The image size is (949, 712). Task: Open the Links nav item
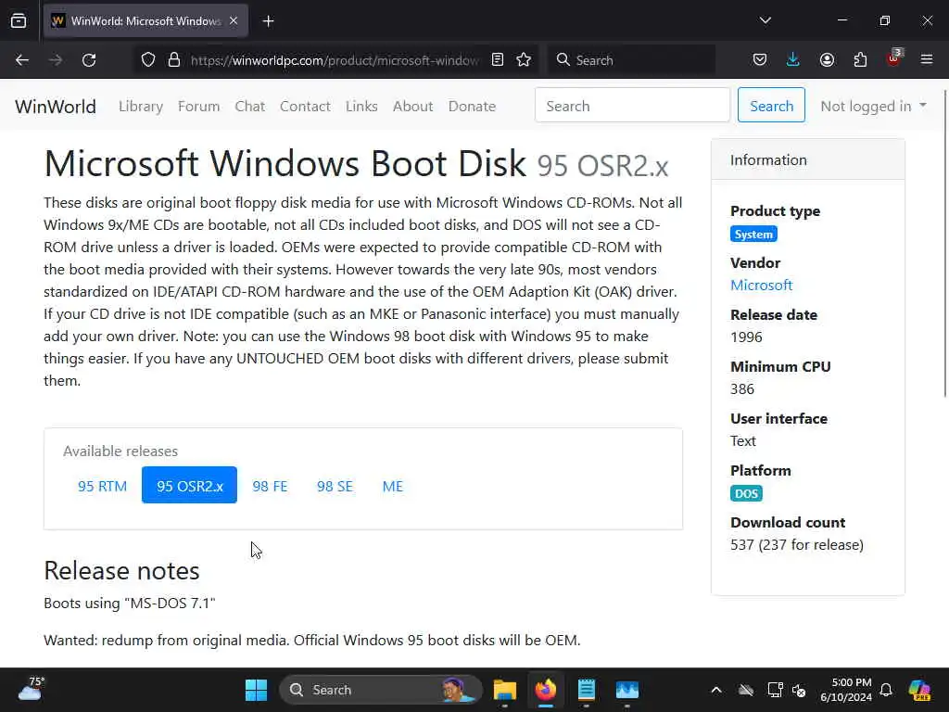point(362,107)
